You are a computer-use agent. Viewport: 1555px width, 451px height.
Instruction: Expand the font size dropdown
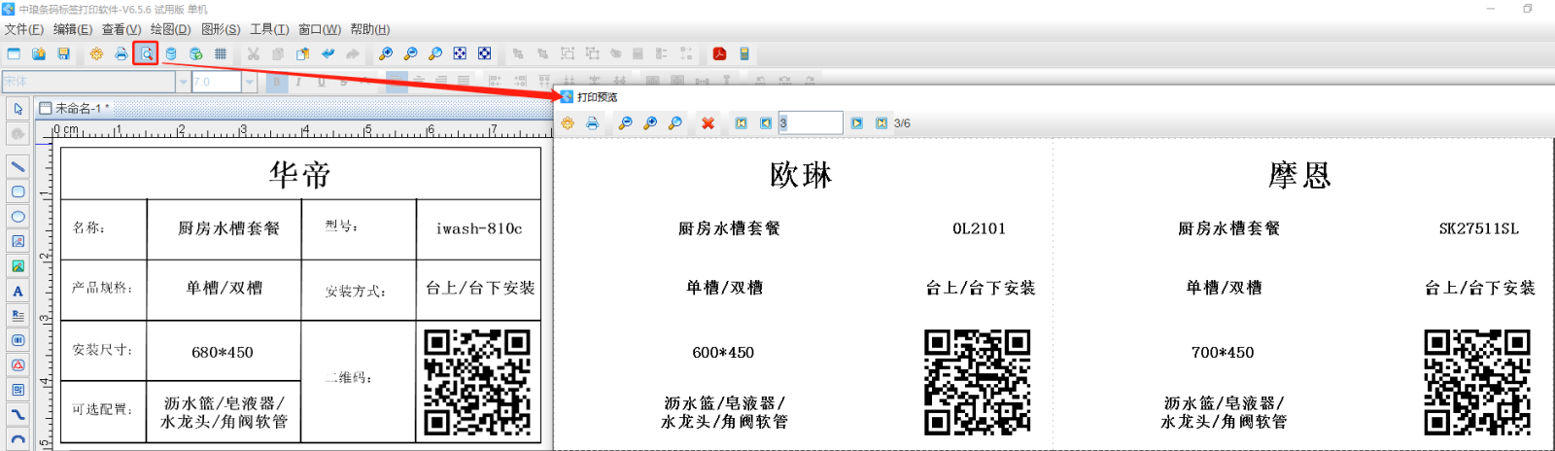pyautogui.click(x=250, y=83)
